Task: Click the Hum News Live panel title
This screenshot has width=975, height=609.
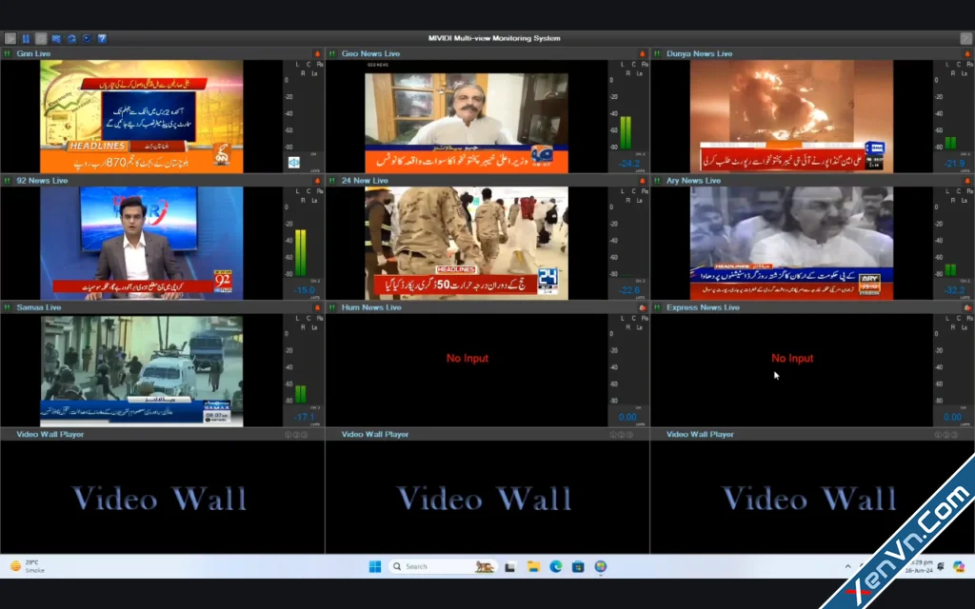Action: 371,307
